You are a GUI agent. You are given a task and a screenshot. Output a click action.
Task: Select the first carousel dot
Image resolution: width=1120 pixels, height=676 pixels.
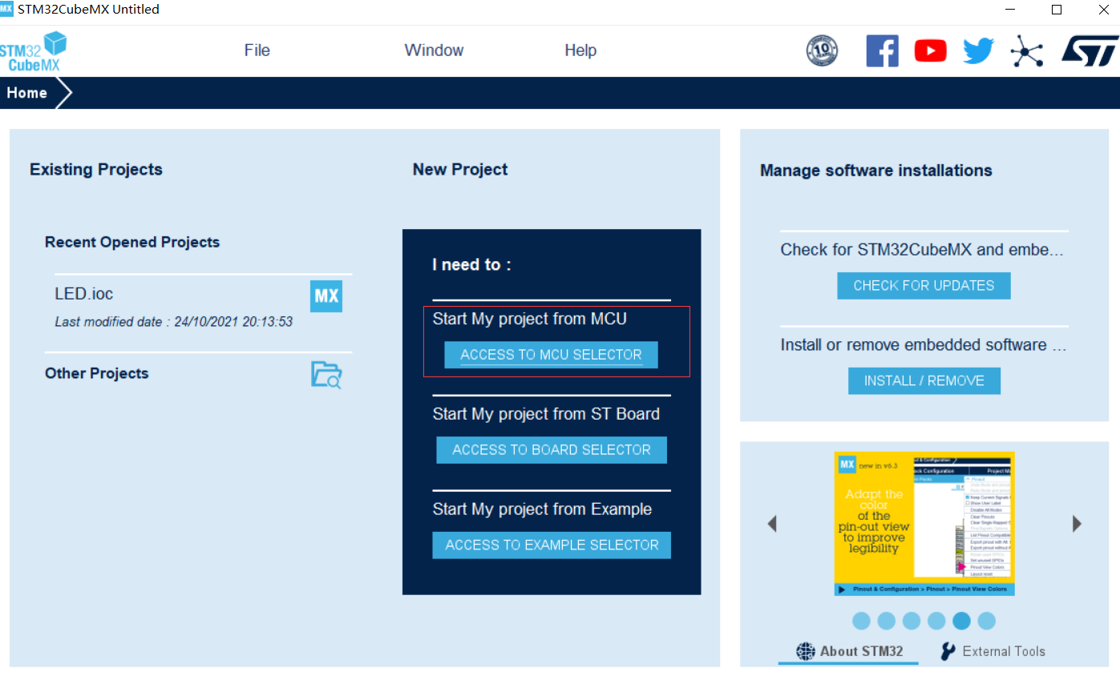[x=861, y=621]
